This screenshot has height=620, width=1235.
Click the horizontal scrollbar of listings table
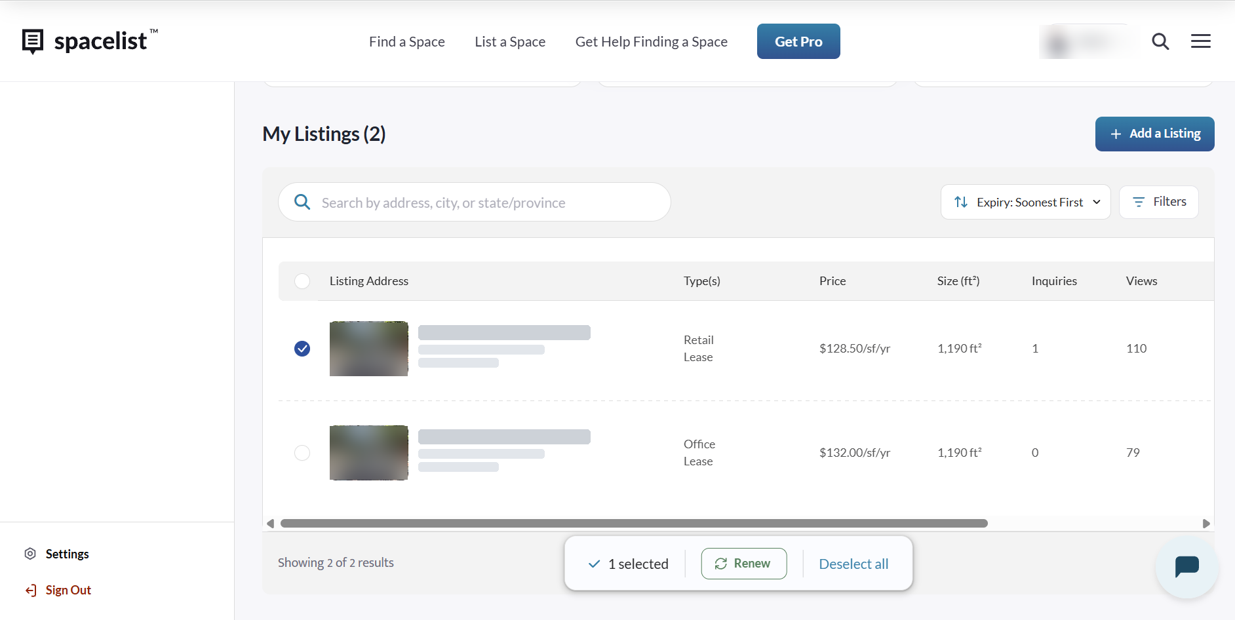tap(634, 523)
